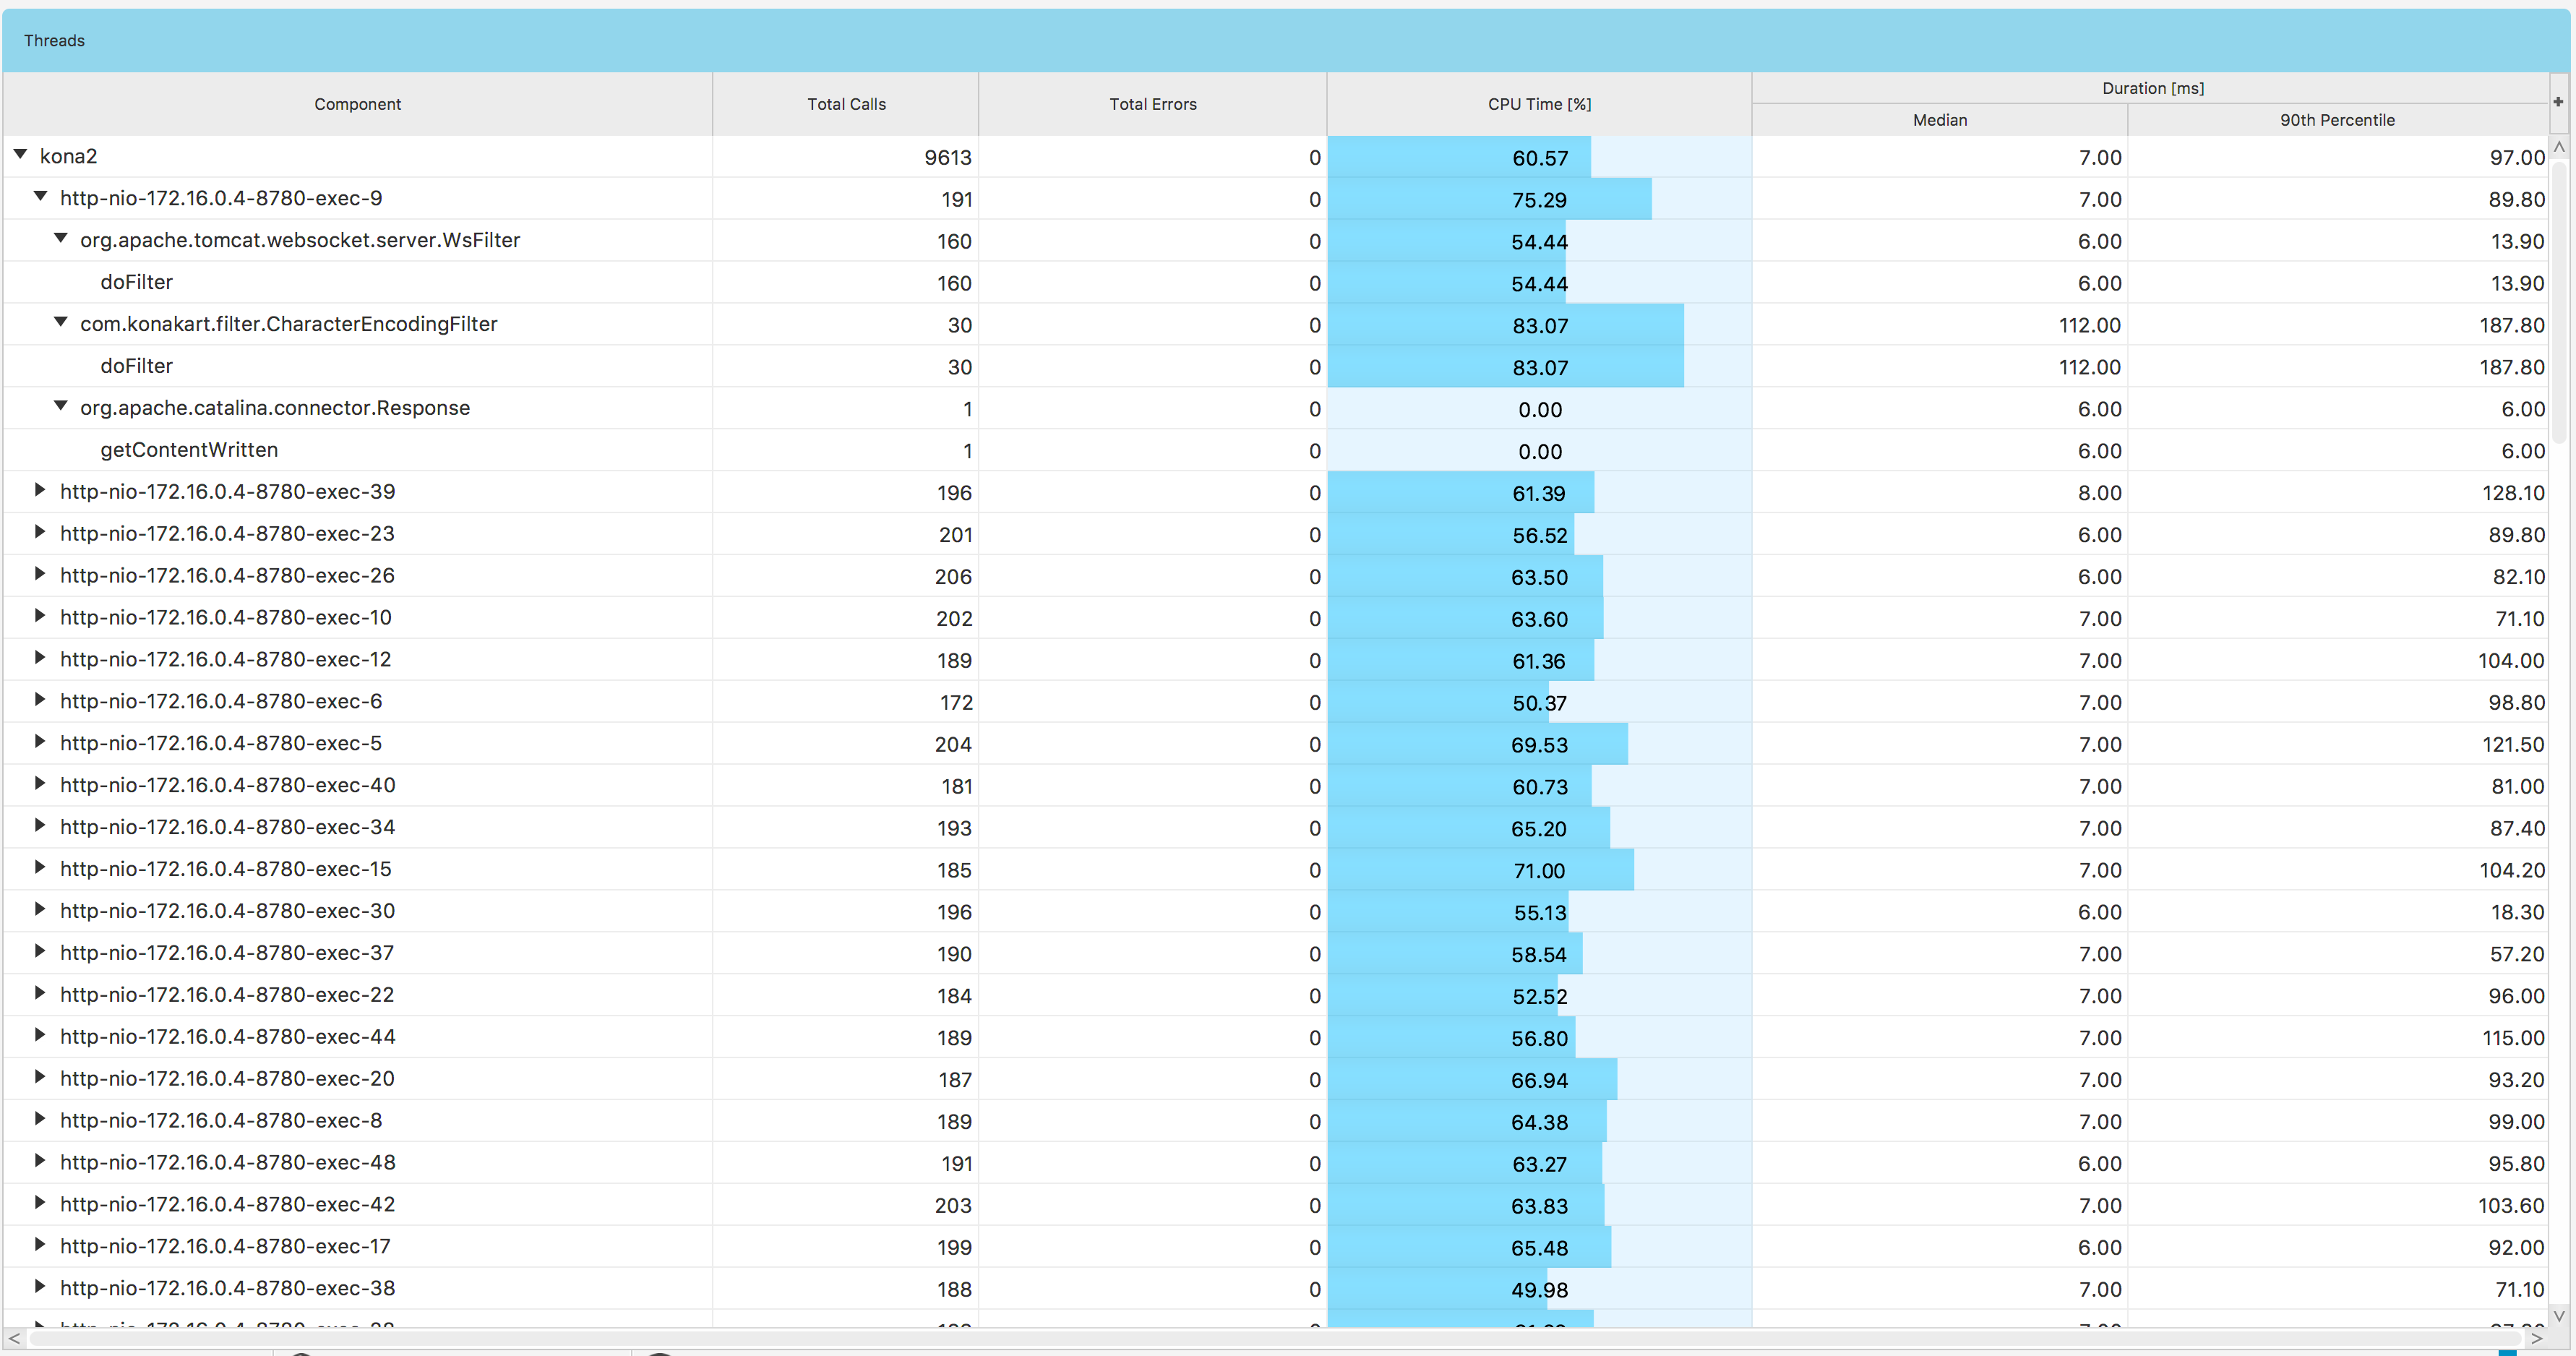The image size is (2576, 1356).
Task: Expand thread exec-6
Action: (40, 700)
